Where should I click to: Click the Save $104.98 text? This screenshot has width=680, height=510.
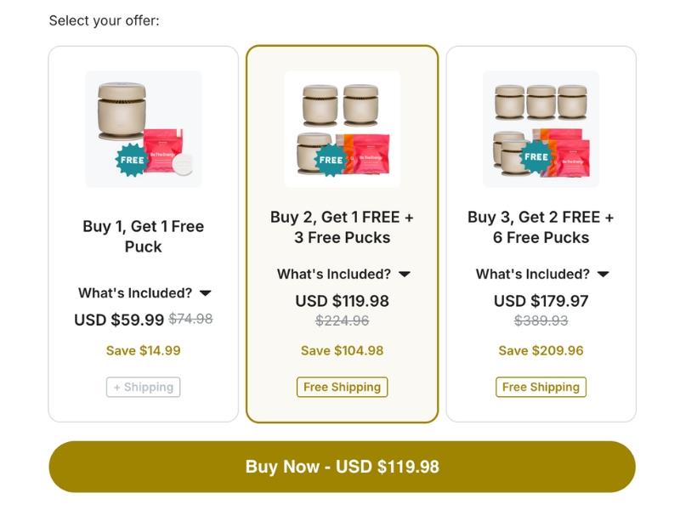342,350
